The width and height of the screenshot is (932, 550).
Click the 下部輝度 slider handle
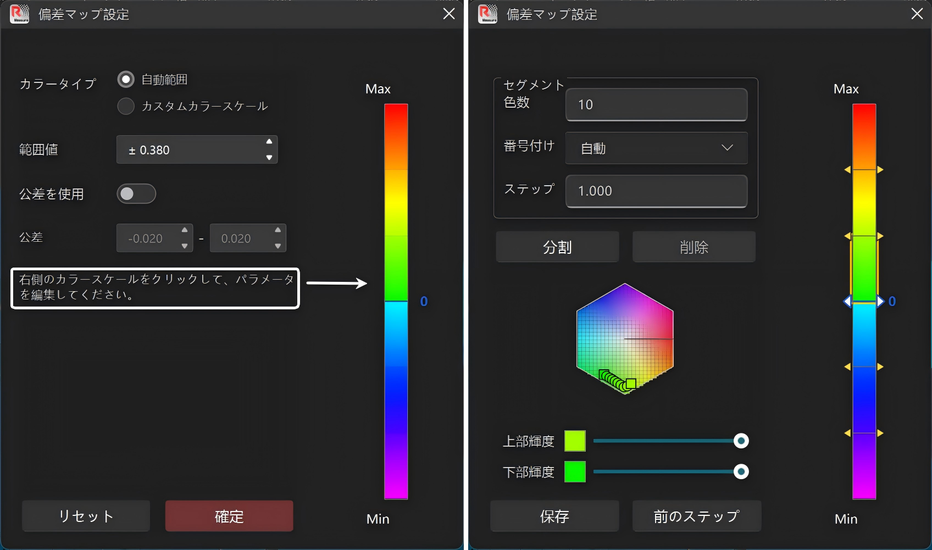741,471
